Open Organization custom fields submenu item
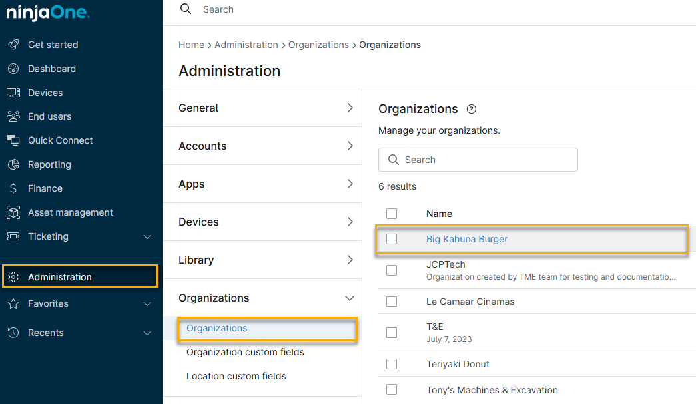The image size is (696, 404). 245,352
